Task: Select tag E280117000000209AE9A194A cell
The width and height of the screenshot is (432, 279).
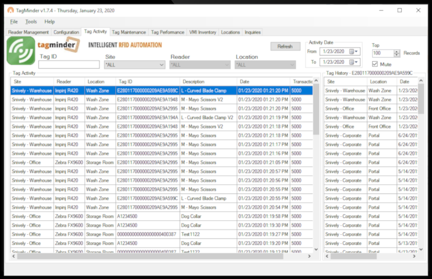Action: [148, 118]
